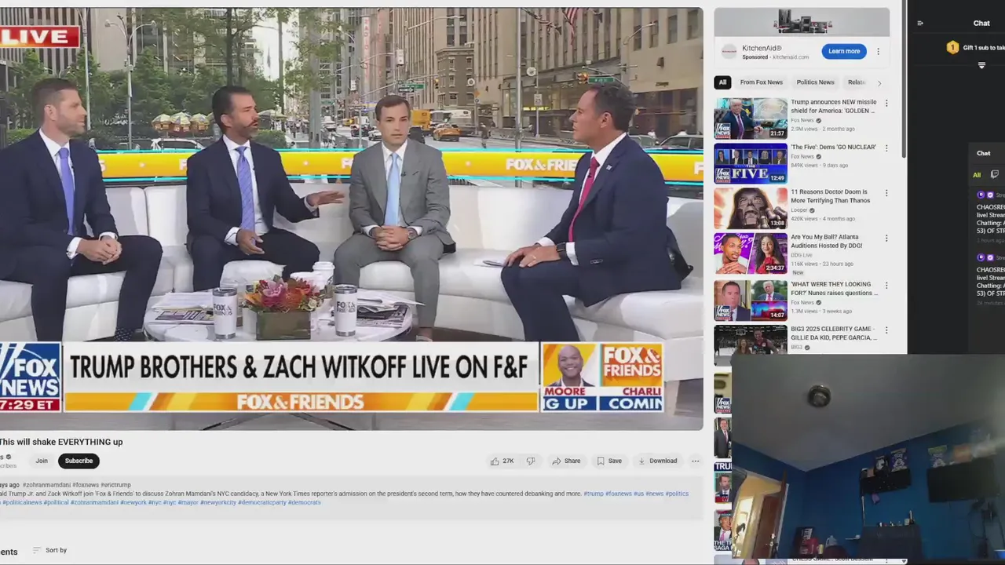Open the #politicalnews hashtag
This screenshot has height=565, width=1005.
pos(22,502)
